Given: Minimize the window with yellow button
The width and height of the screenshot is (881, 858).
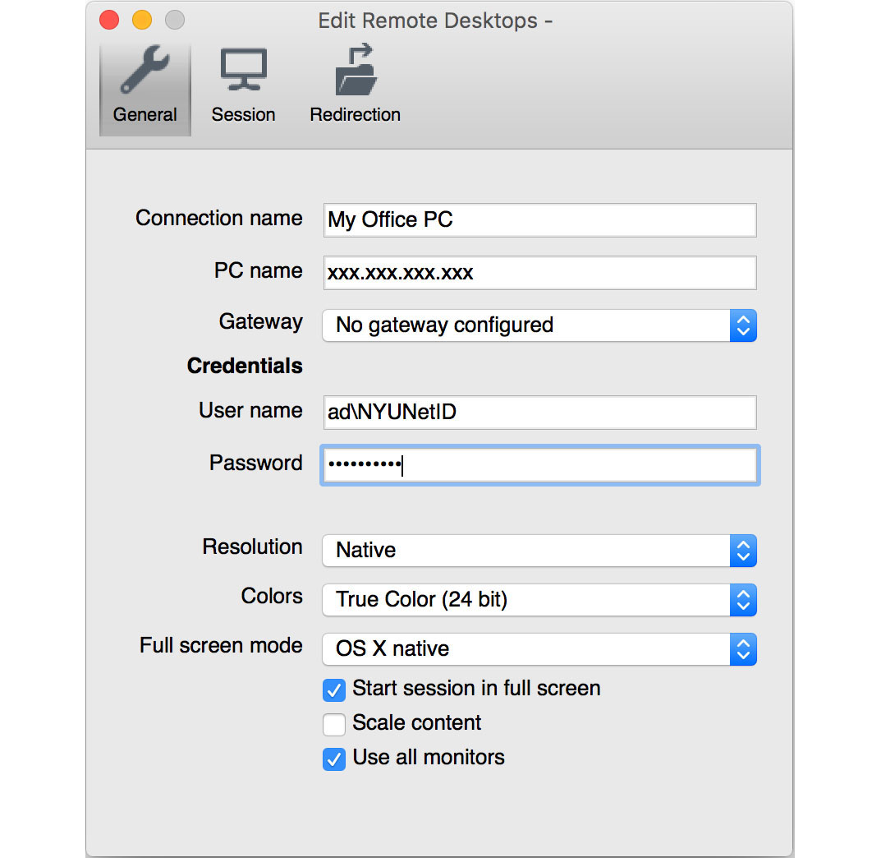Looking at the screenshot, I should point(142,21).
